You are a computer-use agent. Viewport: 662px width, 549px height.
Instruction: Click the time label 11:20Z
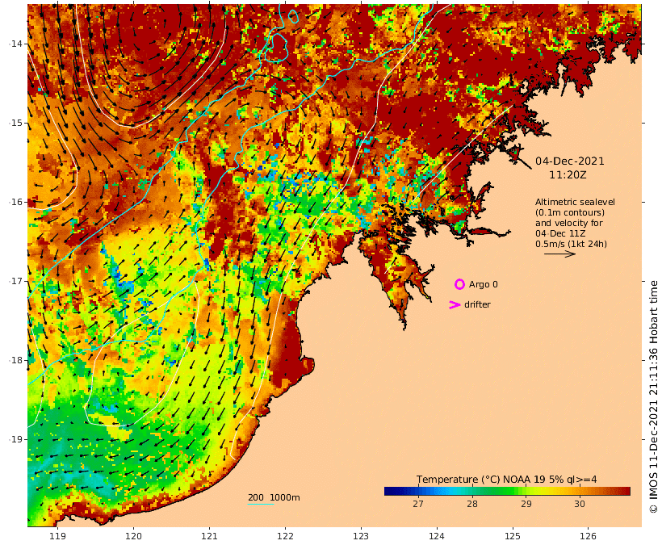click(568, 174)
